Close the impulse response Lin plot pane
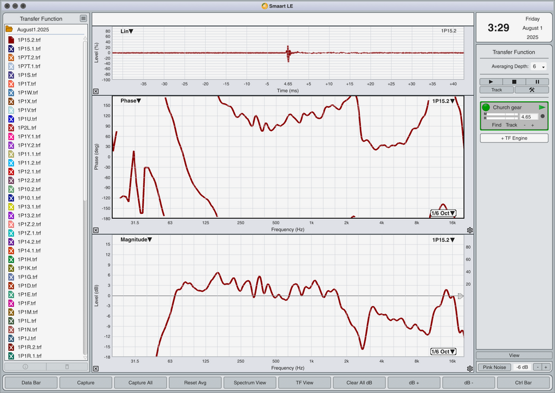The width and height of the screenshot is (555, 393). click(96, 91)
